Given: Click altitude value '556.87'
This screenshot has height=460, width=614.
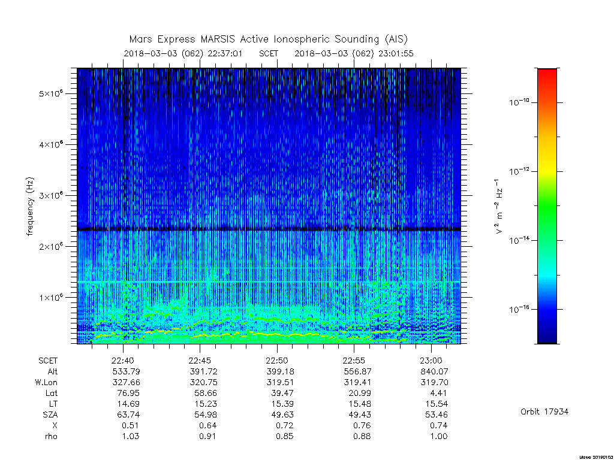Looking at the screenshot, I should [357, 371].
